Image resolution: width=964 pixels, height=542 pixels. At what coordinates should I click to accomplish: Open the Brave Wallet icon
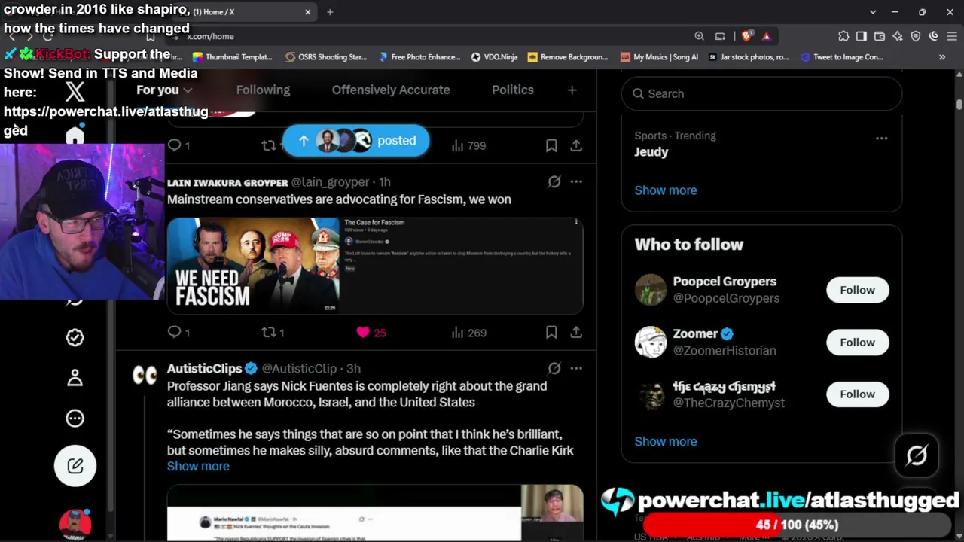(880, 36)
